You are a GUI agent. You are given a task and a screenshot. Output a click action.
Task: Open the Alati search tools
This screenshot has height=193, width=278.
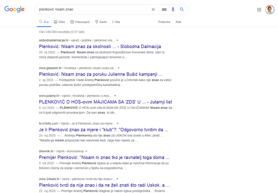pyautogui.click(x=178, y=22)
